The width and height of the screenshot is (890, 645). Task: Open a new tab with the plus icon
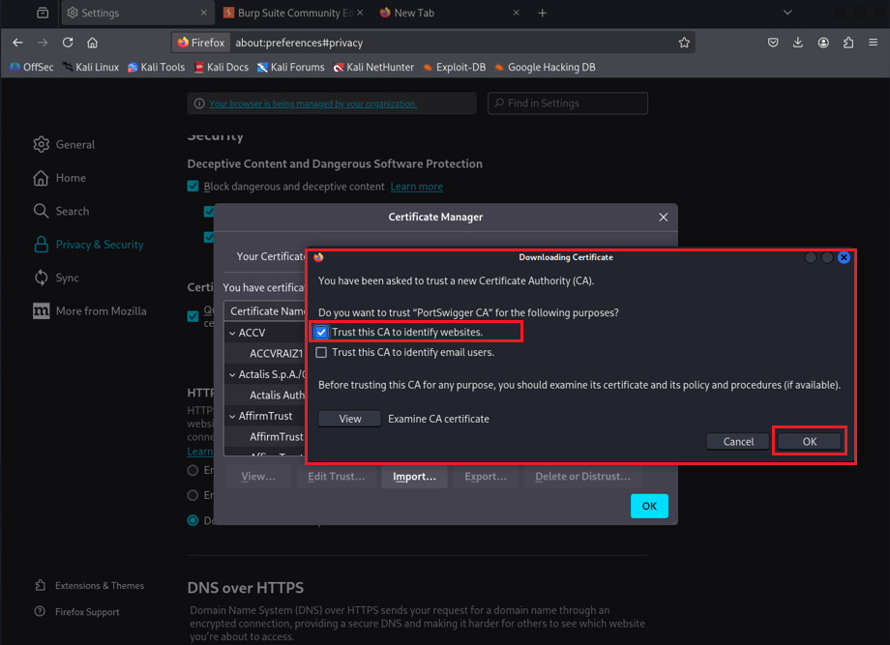click(542, 13)
